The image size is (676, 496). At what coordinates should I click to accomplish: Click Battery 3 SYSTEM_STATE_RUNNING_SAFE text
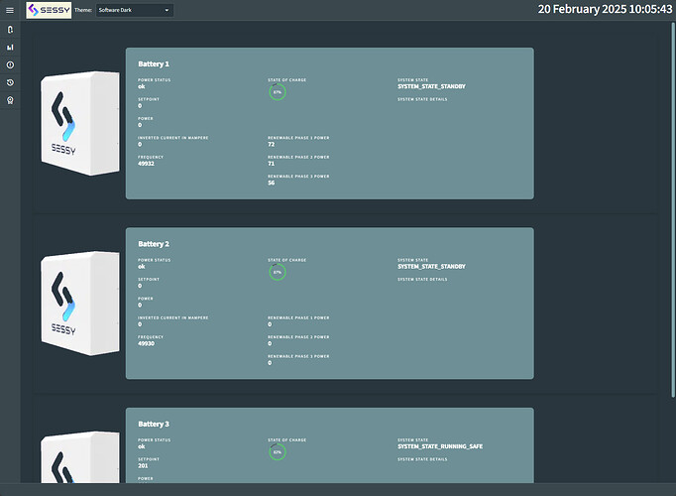click(440, 446)
